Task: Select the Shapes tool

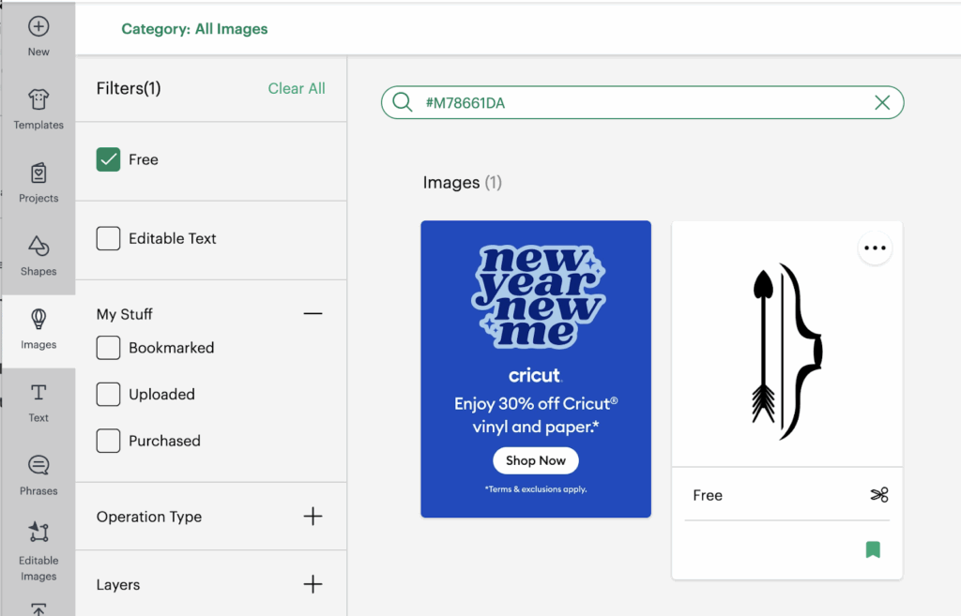Action: click(38, 256)
